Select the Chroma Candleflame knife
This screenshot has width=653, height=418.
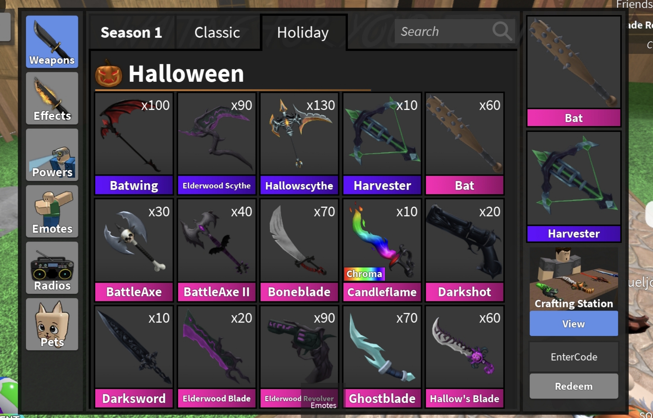point(382,250)
